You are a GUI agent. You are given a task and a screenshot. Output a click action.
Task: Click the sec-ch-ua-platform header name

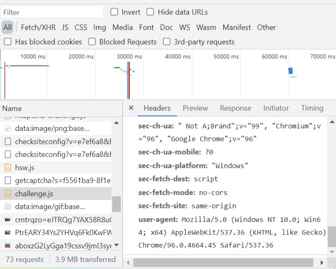(x=173, y=166)
